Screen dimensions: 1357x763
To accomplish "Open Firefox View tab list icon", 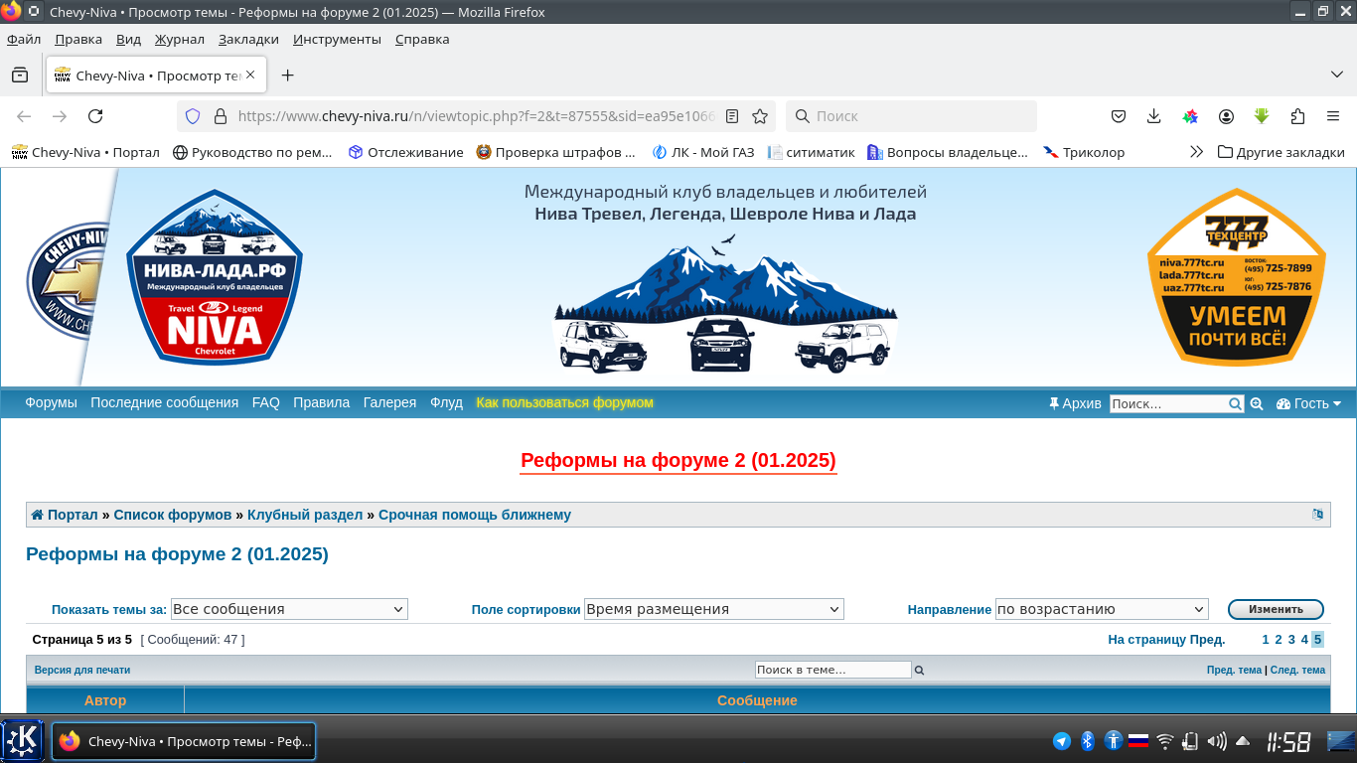I will (x=20, y=76).
